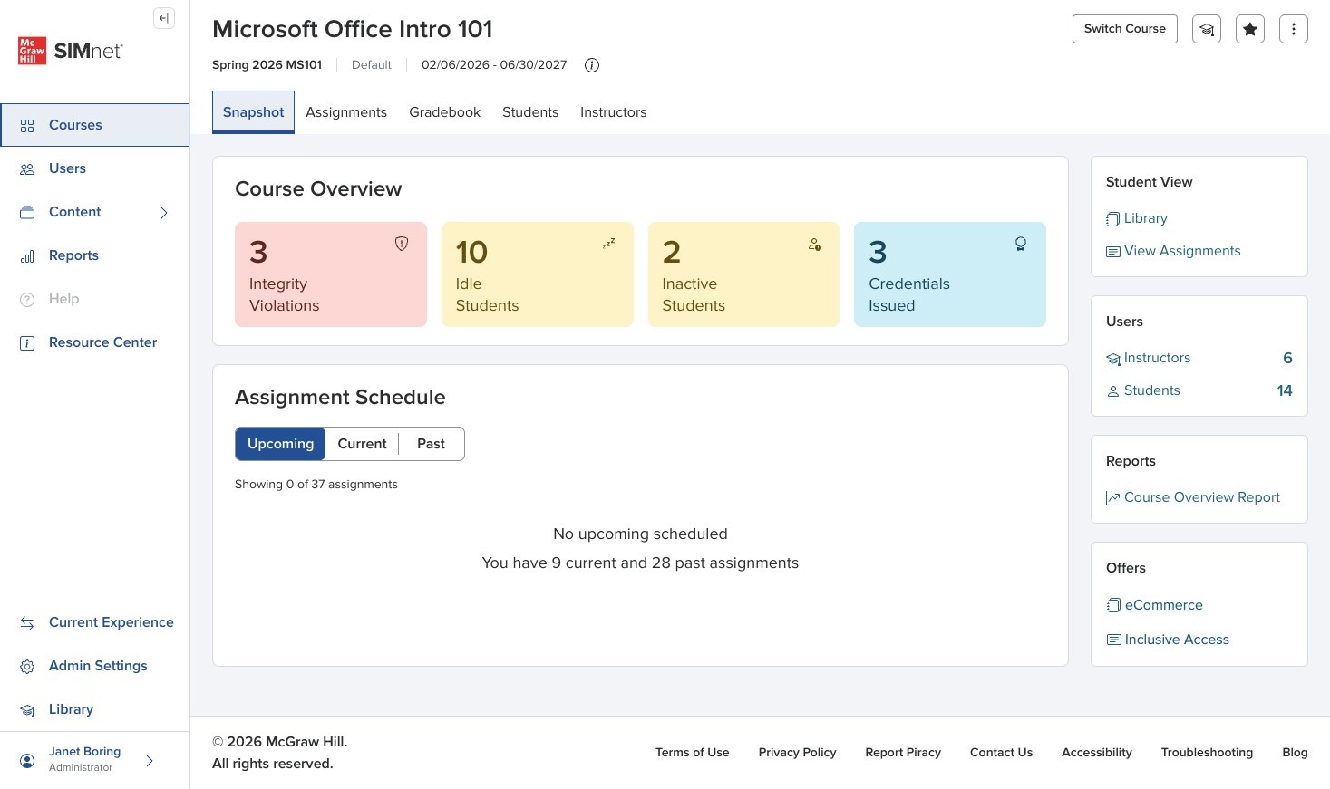Click the Instructors cap icon in Users panel
This screenshot has width=1330, height=789.
(1113, 359)
